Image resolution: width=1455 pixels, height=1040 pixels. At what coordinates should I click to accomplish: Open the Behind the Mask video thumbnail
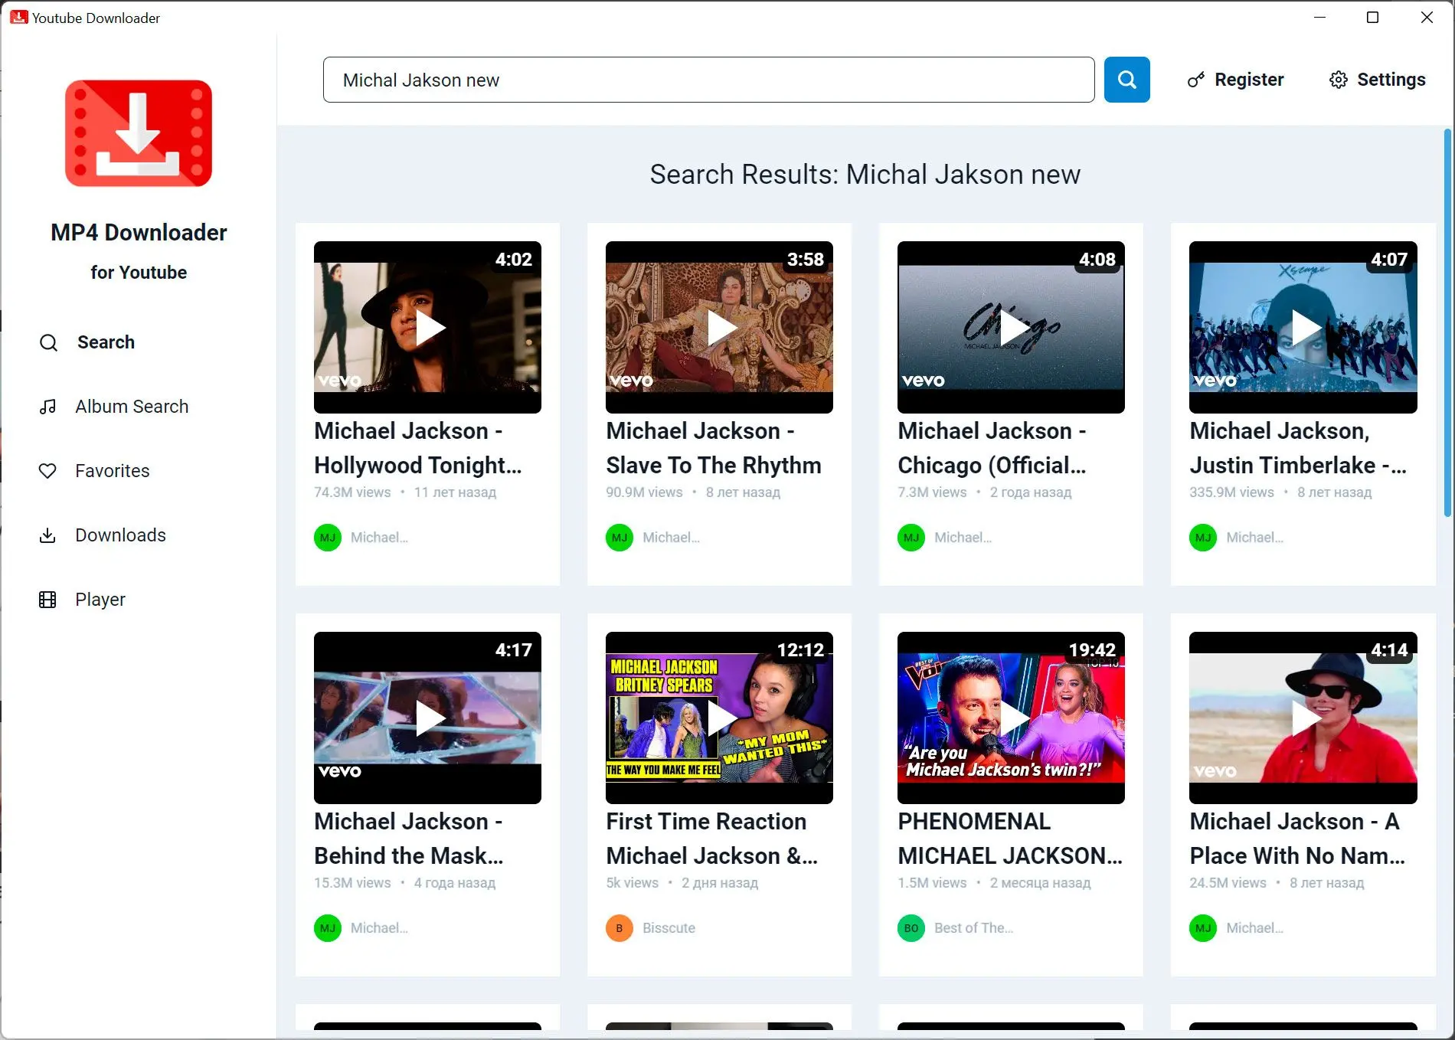click(427, 718)
